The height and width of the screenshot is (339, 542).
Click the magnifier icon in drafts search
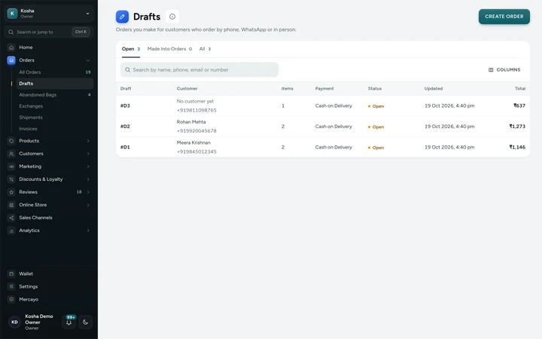(127, 70)
